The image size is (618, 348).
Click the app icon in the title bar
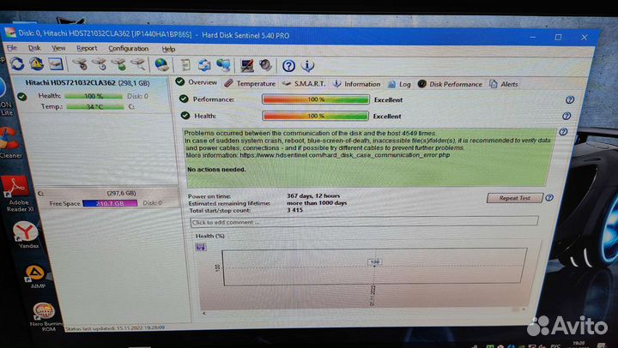pyautogui.click(x=10, y=33)
